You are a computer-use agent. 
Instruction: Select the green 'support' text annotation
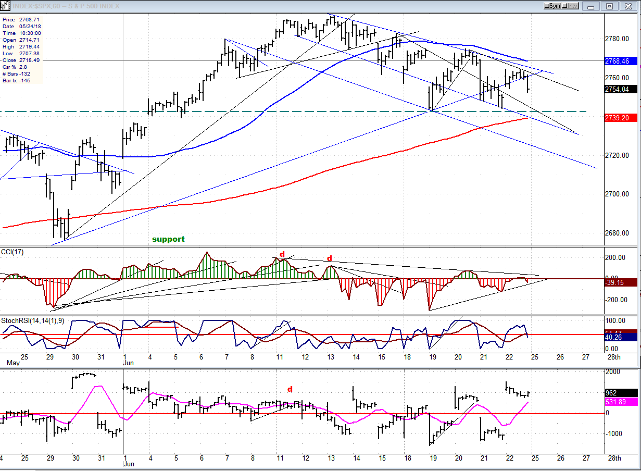coord(168,239)
